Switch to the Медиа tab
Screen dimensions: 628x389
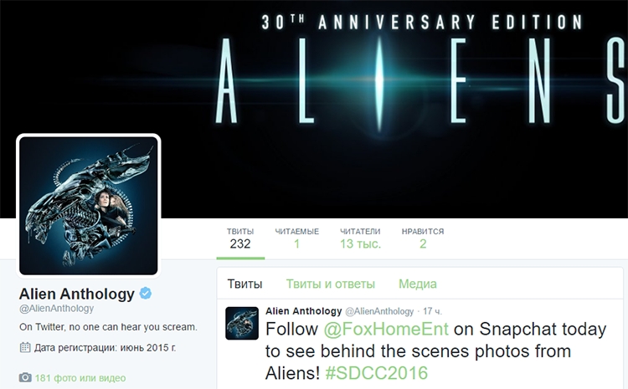pyautogui.click(x=417, y=284)
